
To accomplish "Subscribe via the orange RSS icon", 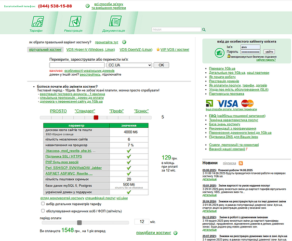I will pos(240,163).
